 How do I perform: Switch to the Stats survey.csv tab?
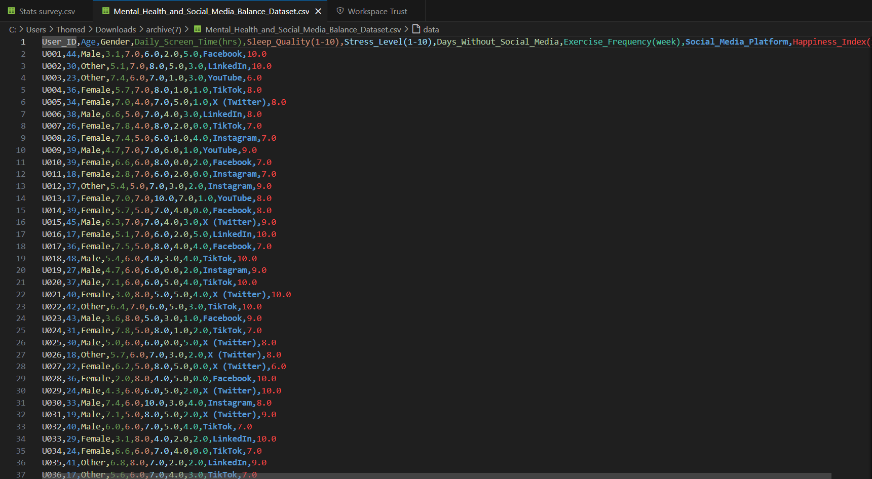[x=47, y=11]
